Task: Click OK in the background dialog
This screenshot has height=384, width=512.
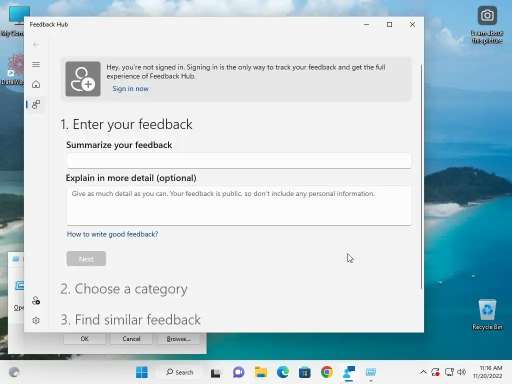Action: click(x=84, y=339)
